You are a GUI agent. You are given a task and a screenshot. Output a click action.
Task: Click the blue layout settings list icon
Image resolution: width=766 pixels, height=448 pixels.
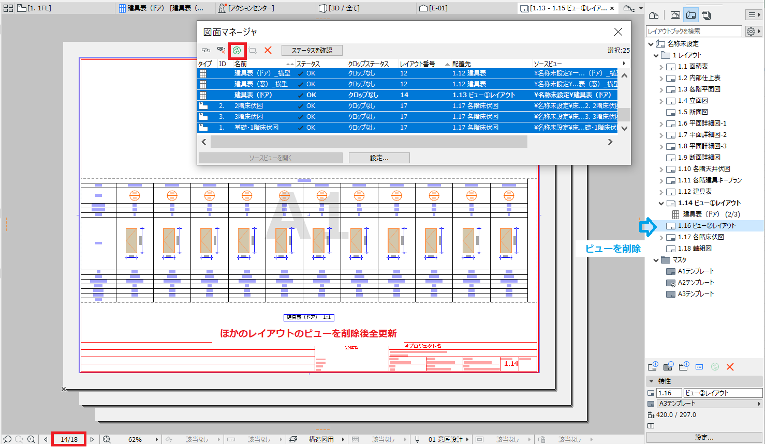[x=699, y=367]
